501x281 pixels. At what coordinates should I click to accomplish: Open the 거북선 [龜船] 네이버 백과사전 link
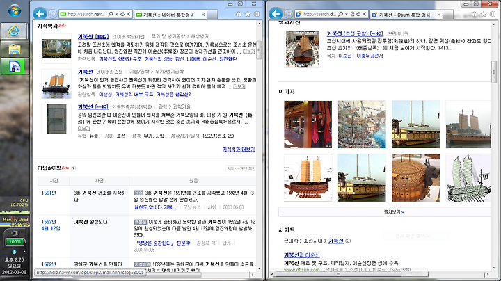point(93,37)
